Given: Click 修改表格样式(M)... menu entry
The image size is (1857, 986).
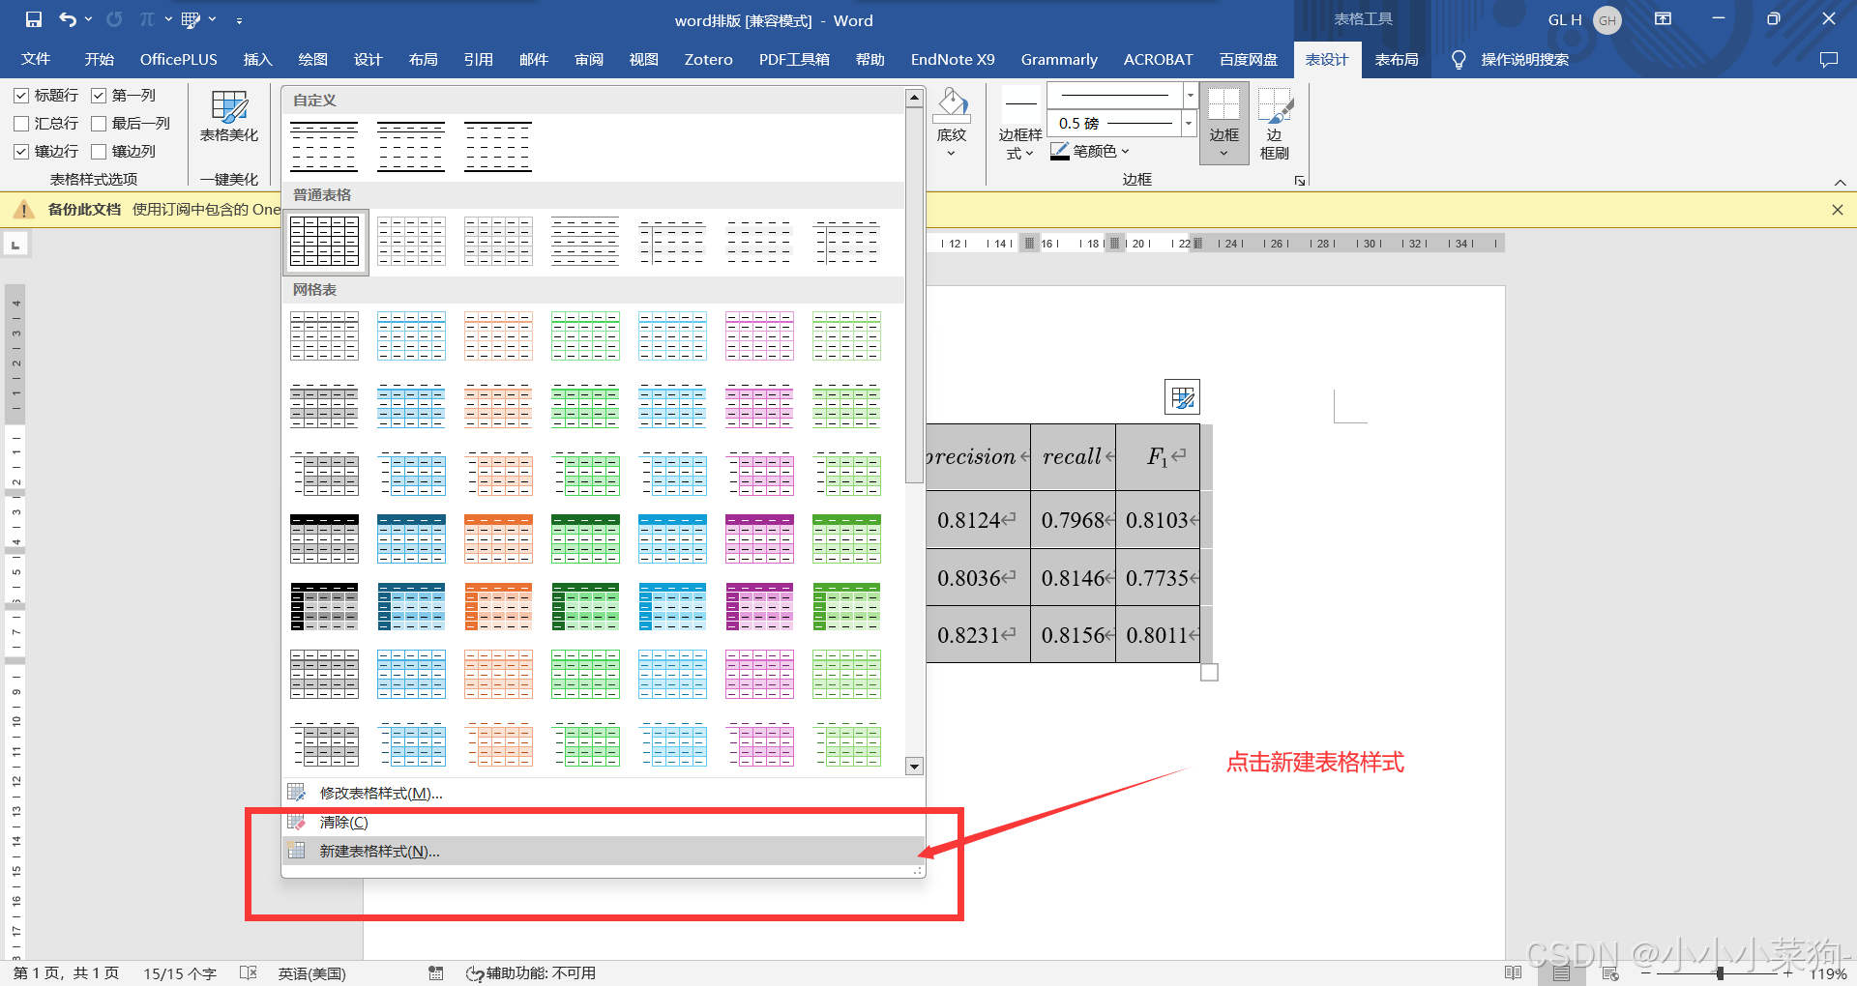Looking at the screenshot, I should click(604, 793).
